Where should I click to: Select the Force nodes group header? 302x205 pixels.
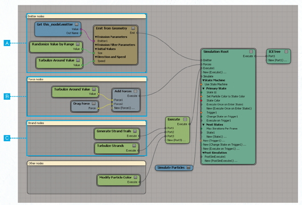tap(87, 79)
